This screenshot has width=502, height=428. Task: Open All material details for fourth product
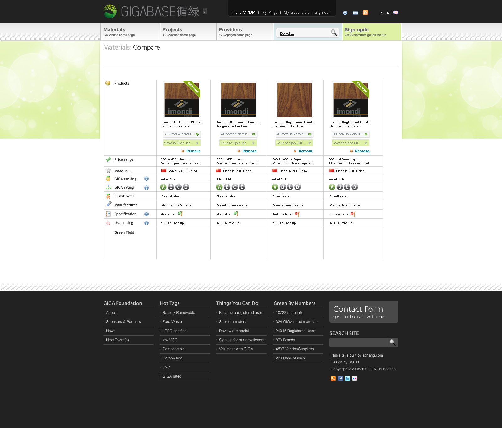click(x=351, y=134)
